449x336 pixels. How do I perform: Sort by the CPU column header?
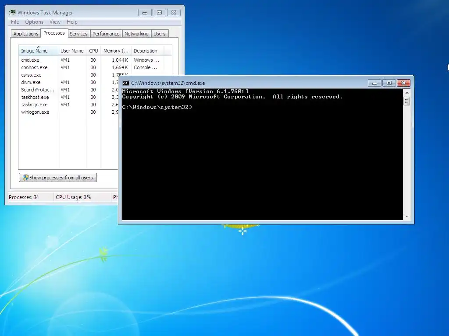[93, 51]
